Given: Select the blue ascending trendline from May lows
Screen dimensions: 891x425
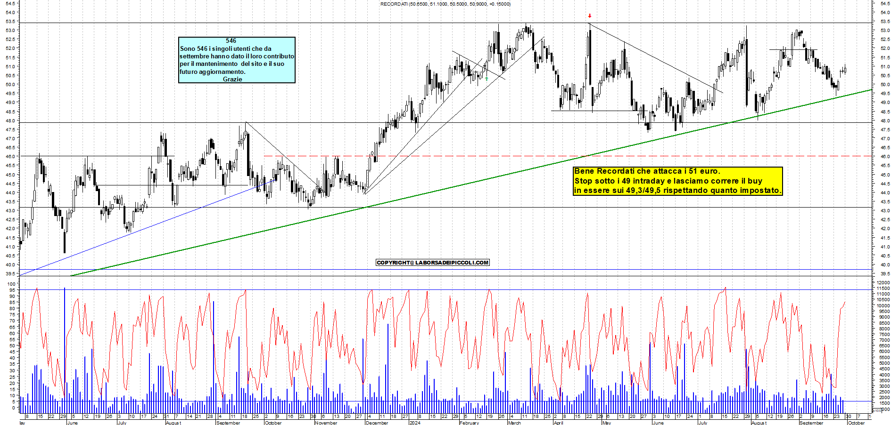Looking at the screenshot, I should 148,226.
